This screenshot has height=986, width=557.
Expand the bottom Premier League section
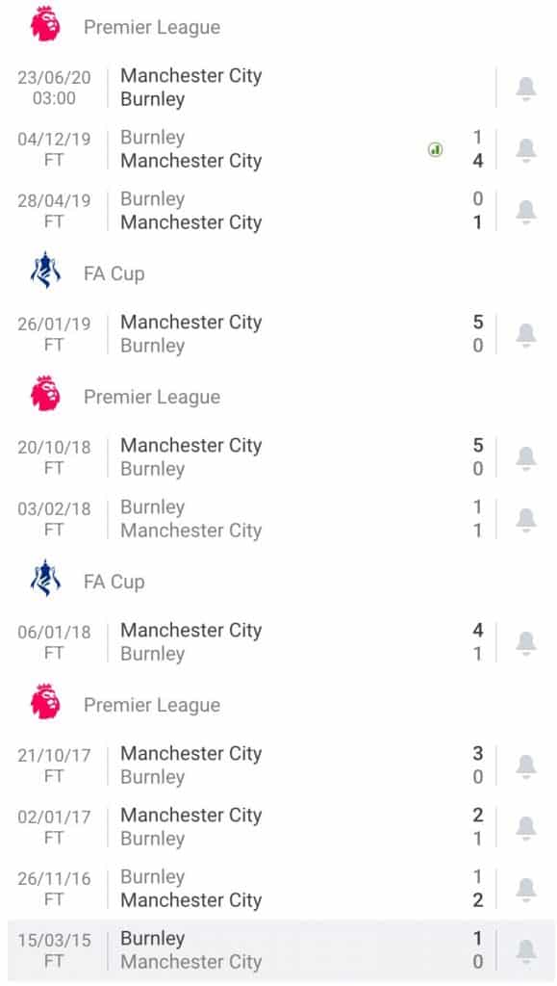click(x=153, y=703)
